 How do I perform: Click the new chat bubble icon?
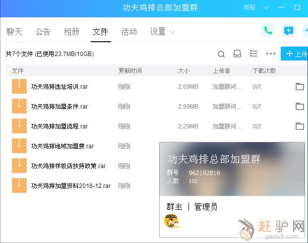(x=289, y=31)
